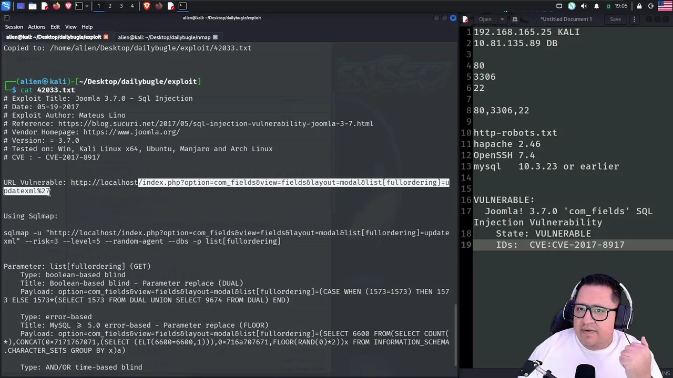Switch to workspace 2

110,6
